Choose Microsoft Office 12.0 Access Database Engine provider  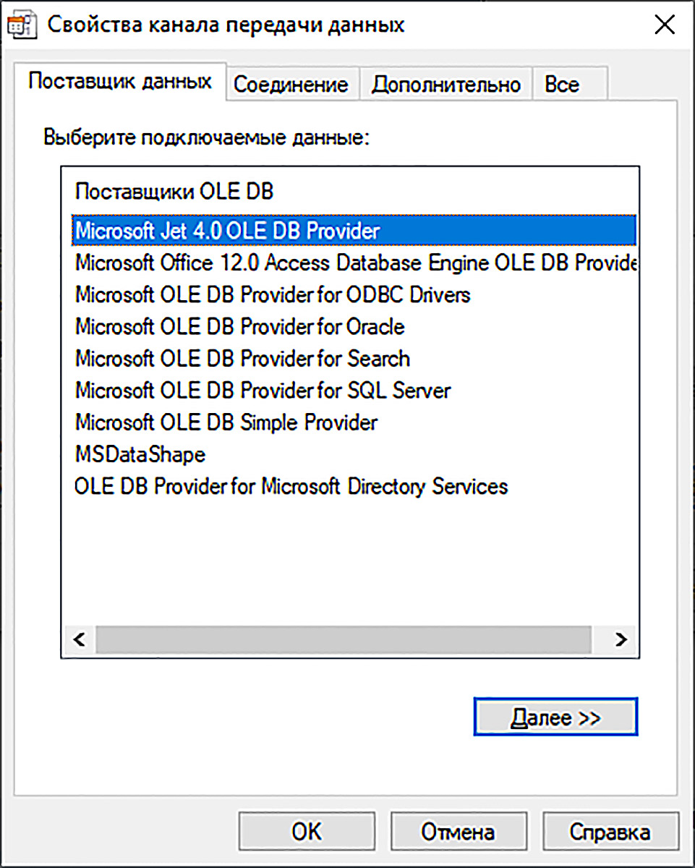pos(354,263)
